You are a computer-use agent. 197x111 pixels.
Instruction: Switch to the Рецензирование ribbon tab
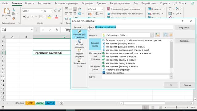point(120,3)
